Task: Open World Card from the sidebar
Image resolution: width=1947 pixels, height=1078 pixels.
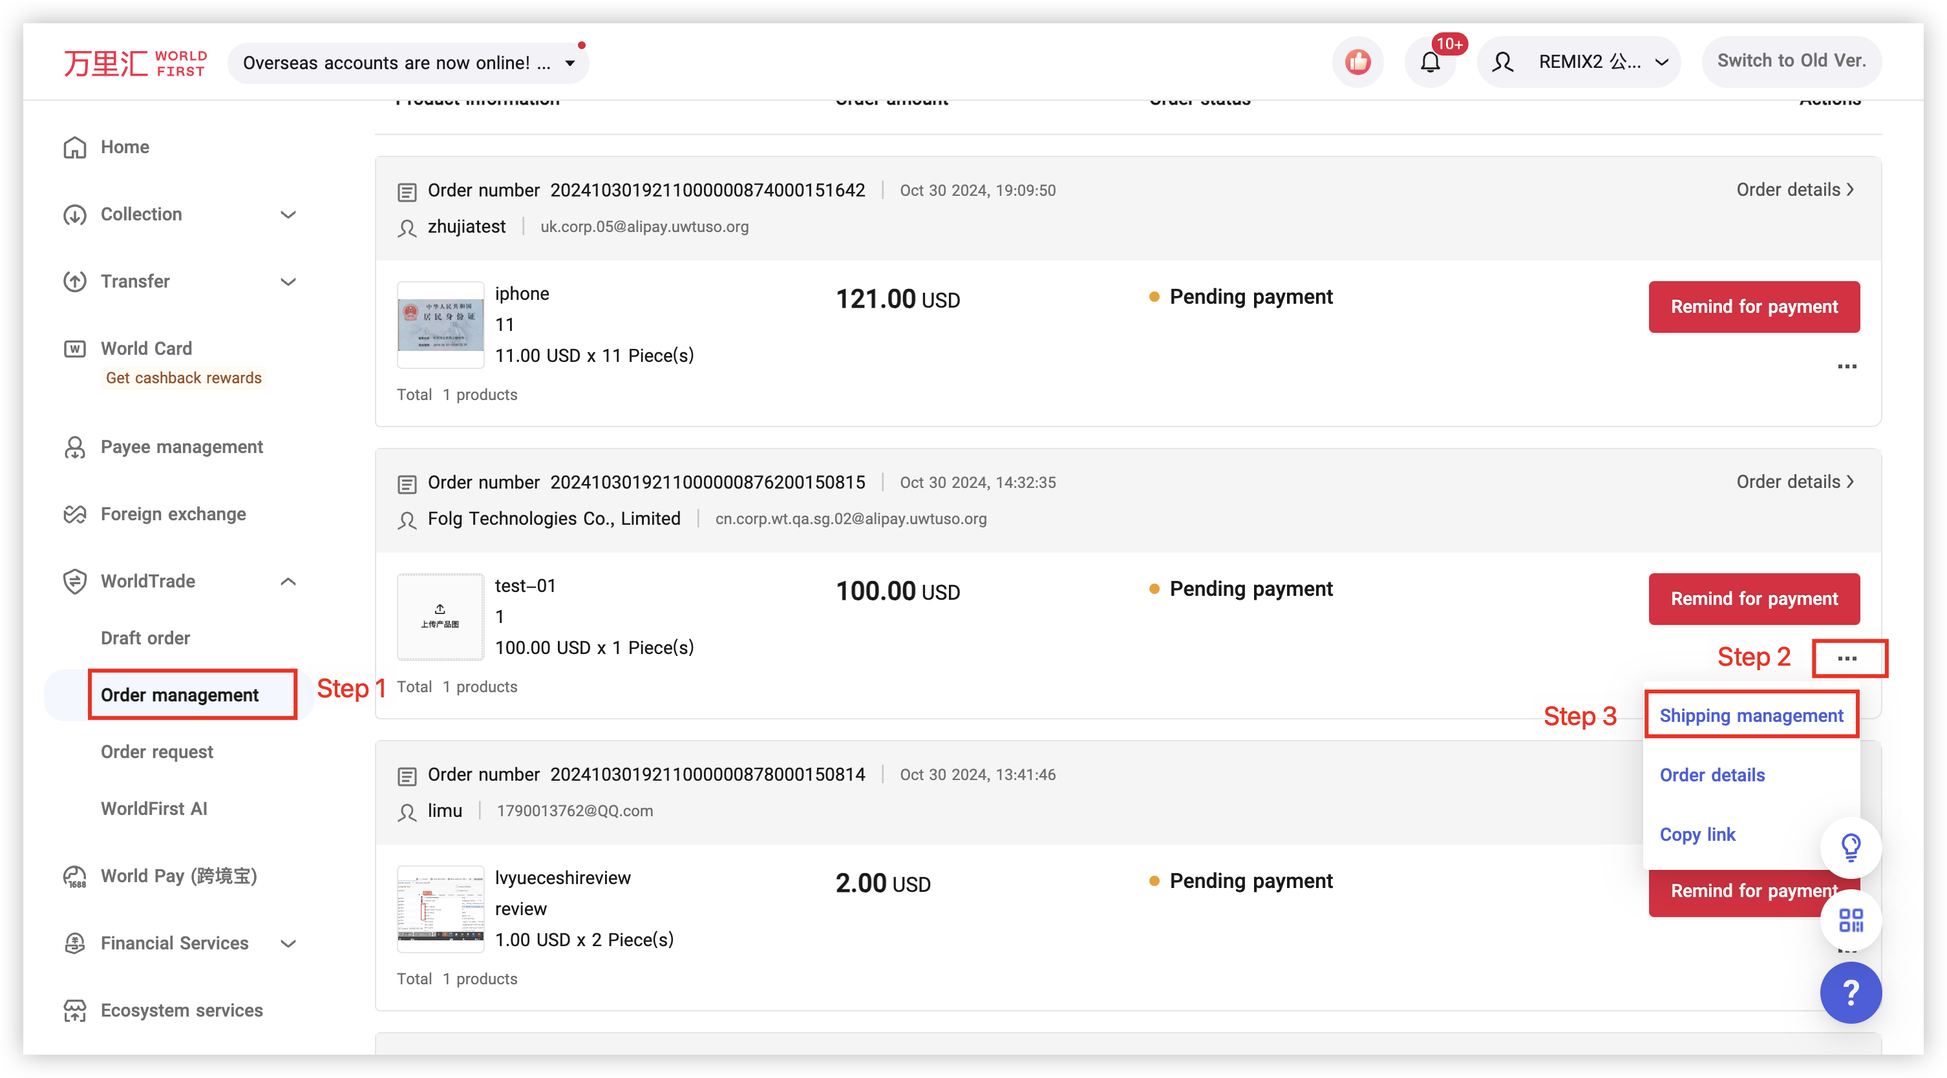Action: [x=147, y=348]
